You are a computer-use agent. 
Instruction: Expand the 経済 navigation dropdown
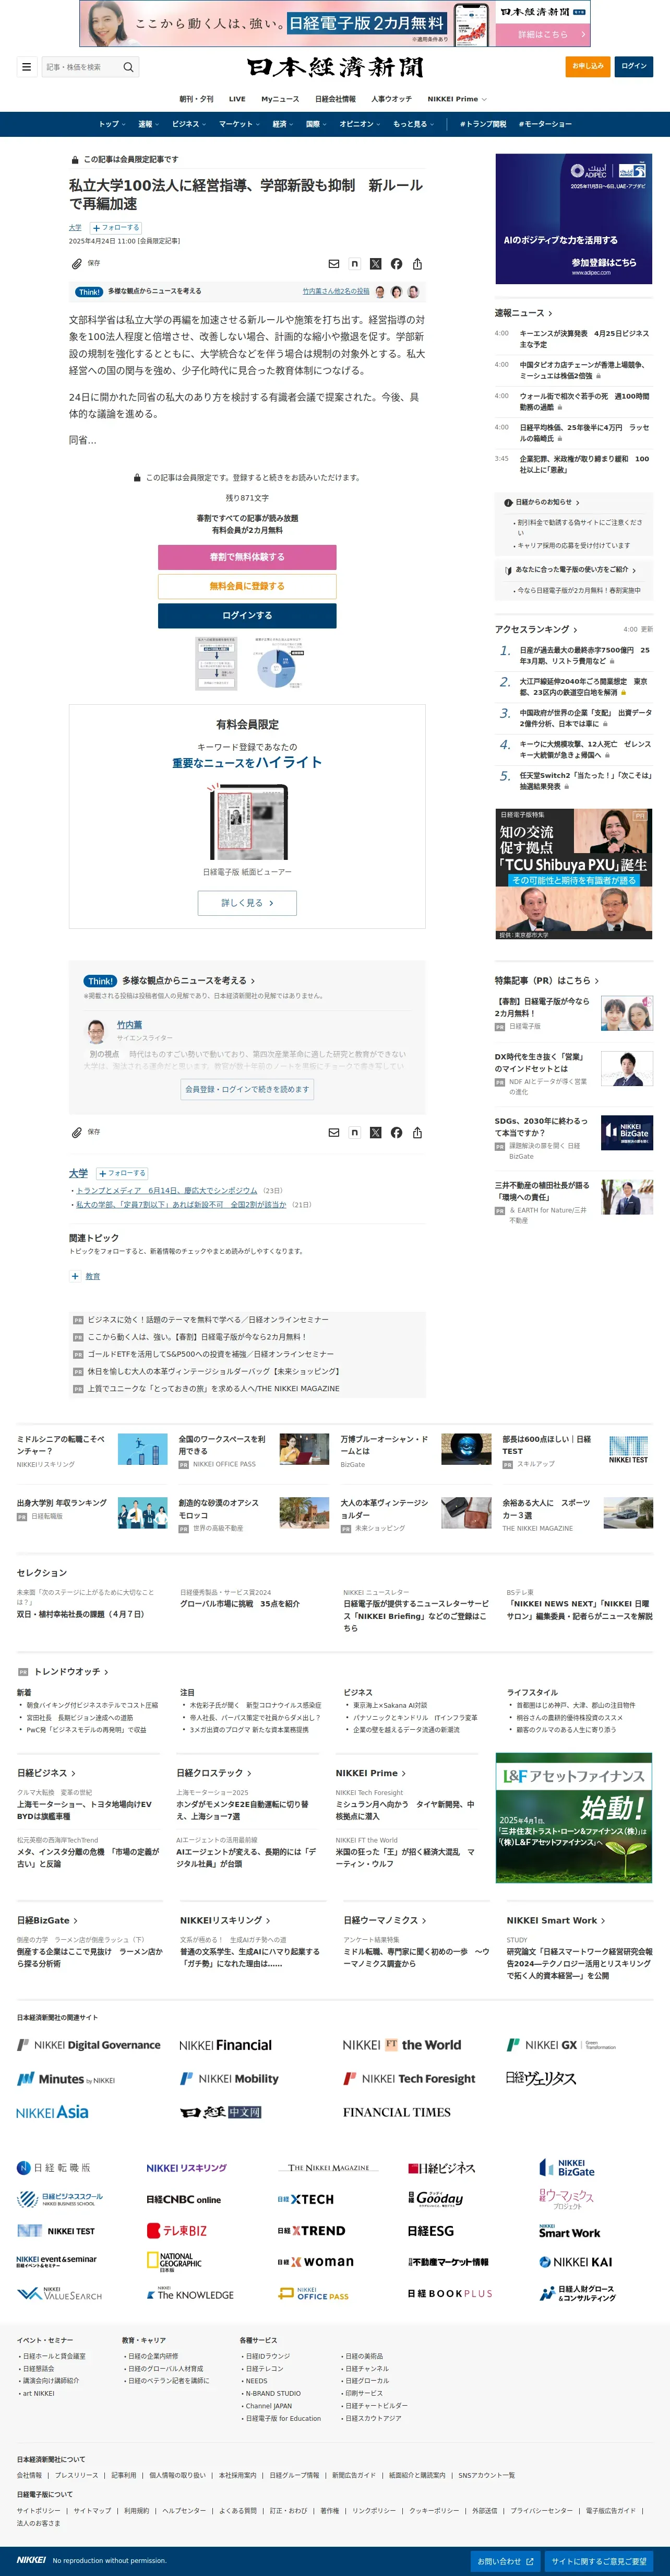point(283,124)
